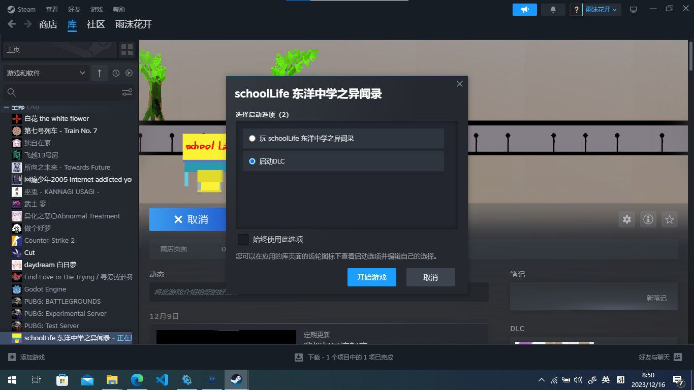This screenshot has width=694, height=390.
Task: Open the game info icon
Action: [x=648, y=219]
